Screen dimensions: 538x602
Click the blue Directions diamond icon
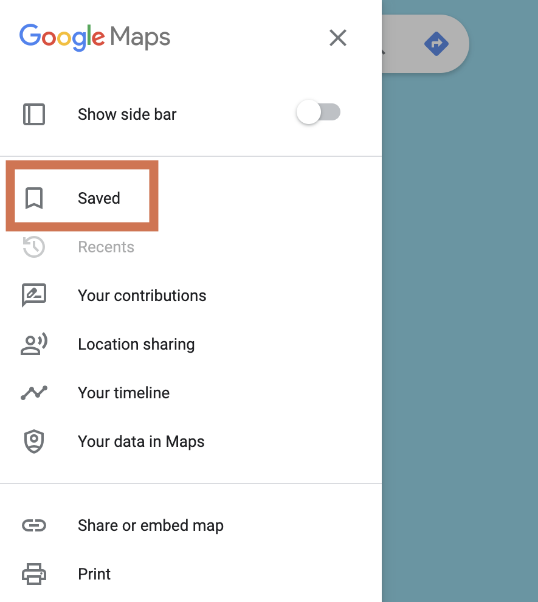point(436,44)
